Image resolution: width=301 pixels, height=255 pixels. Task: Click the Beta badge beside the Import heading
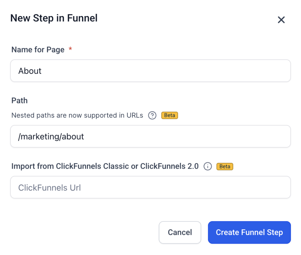click(225, 166)
